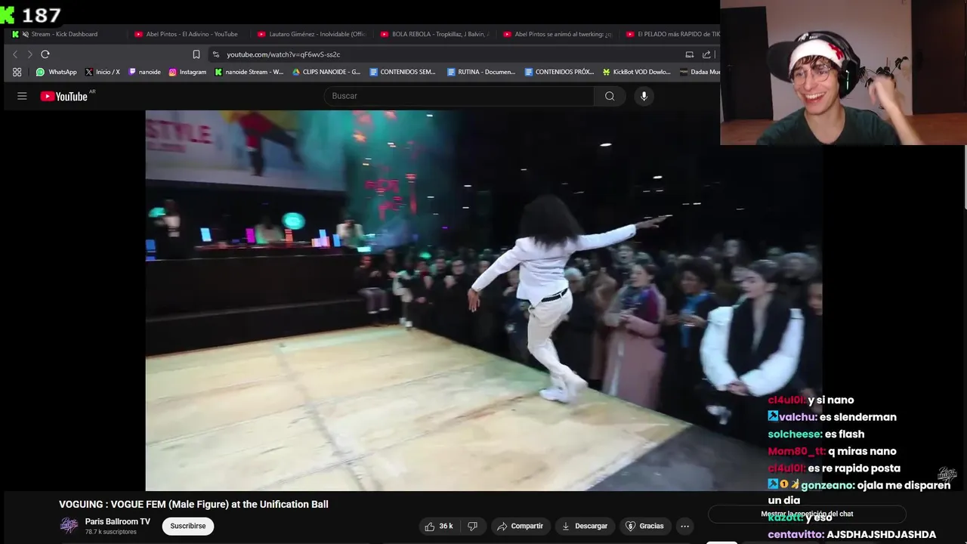Image resolution: width=967 pixels, height=544 pixels.
Task: Click the Gracias thanks button
Action: pos(645,526)
